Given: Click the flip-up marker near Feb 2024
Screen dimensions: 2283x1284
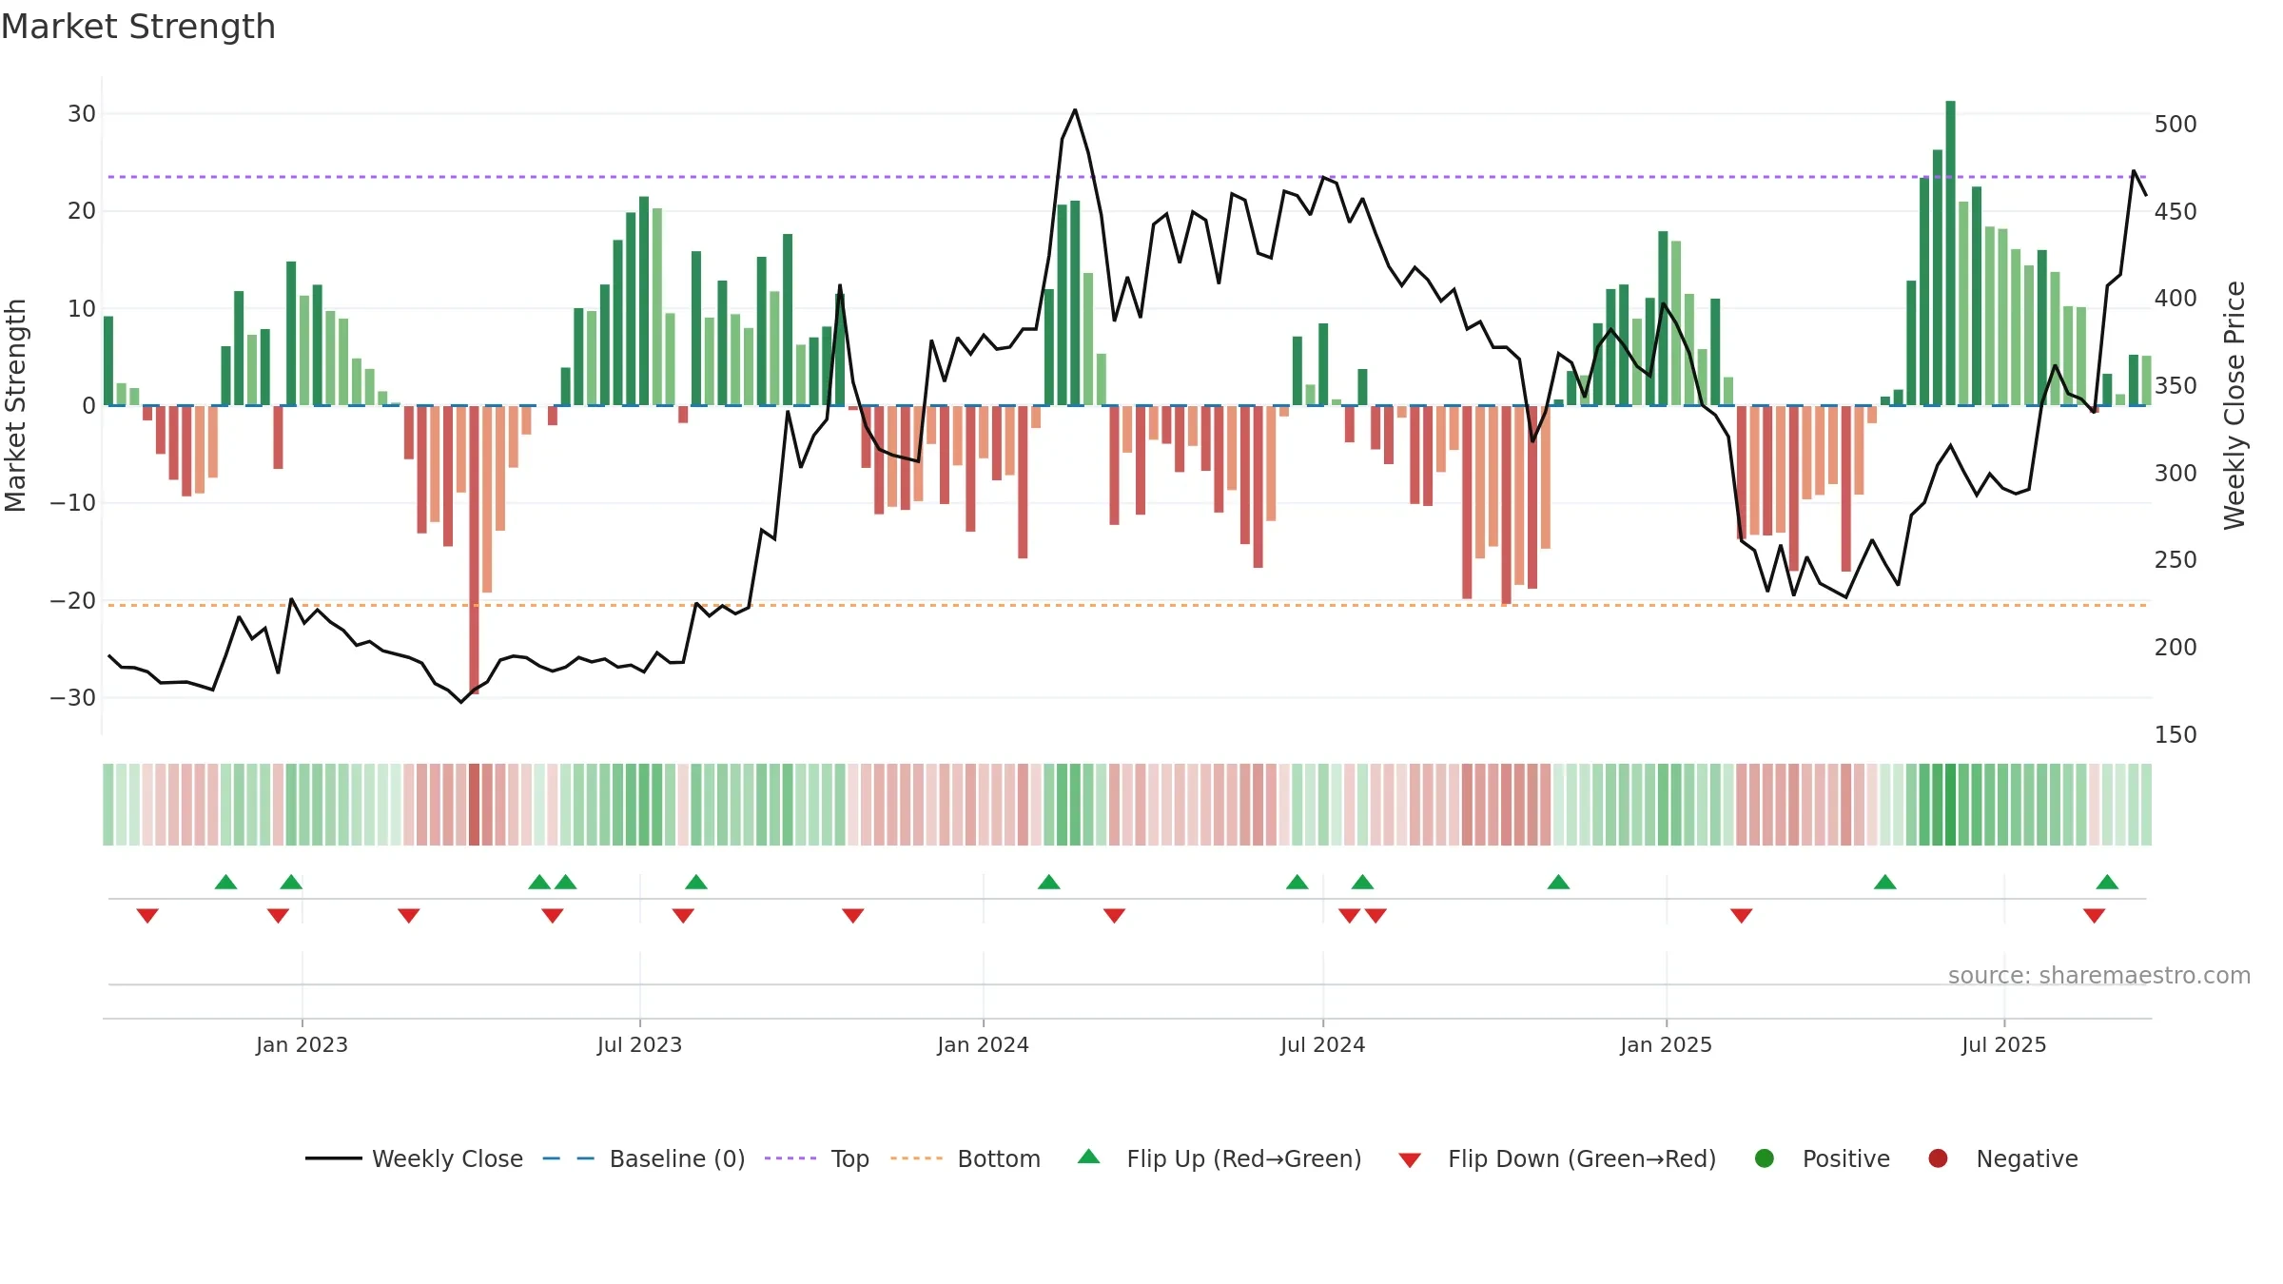Looking at the screenshot, I should pos(1049,882).
